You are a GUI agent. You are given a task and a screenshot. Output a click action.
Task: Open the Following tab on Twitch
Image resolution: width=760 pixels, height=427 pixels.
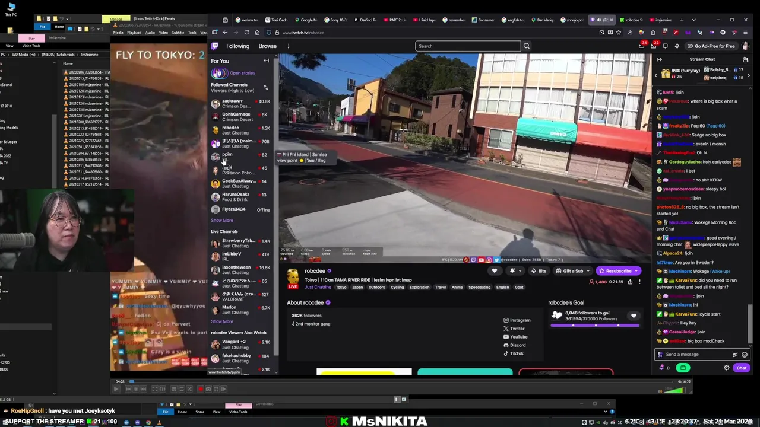tap(237, 46)
